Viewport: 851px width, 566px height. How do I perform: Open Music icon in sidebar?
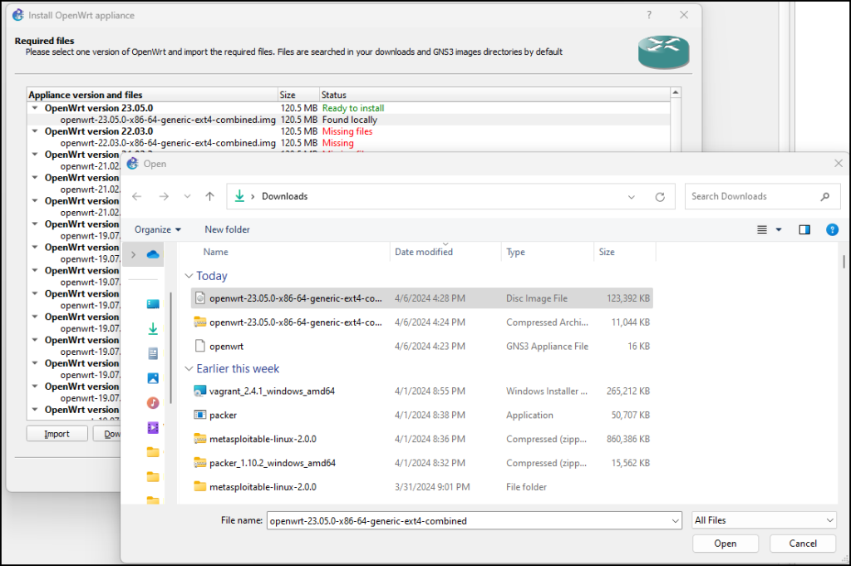click(153, 402)
